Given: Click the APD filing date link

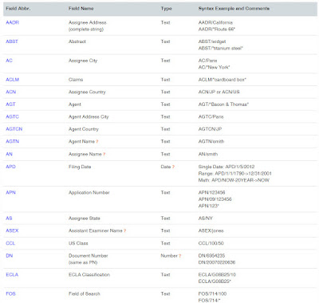Looking at the screenshot, I should click(10, 167).
